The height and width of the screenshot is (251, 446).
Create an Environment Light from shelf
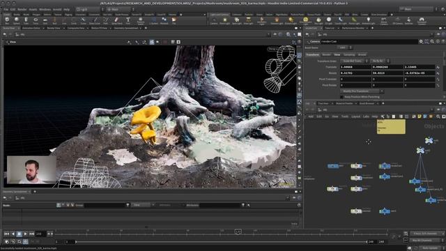click(x=305, y=20)
